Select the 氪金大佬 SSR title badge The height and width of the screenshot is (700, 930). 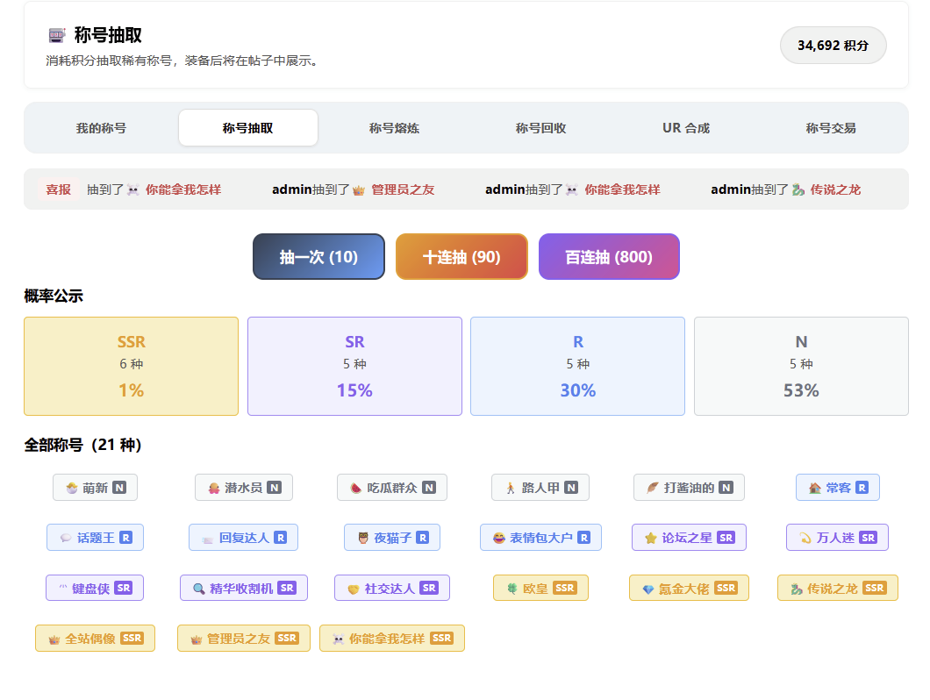[x=690, y=588]
